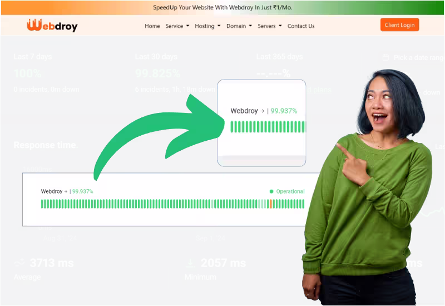Click the Last 365 days heading
The width and height of the screenshot is (445, 306).
[280, 57]
